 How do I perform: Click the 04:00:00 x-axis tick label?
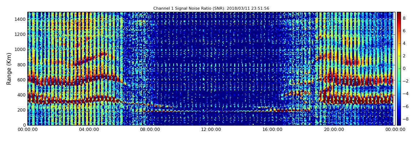89,129
